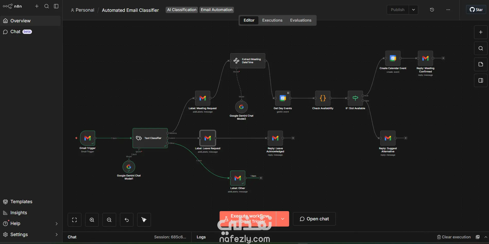Select the Check Availability code node
The width and height of the screenshot is (489, 244).
point(323,98)
